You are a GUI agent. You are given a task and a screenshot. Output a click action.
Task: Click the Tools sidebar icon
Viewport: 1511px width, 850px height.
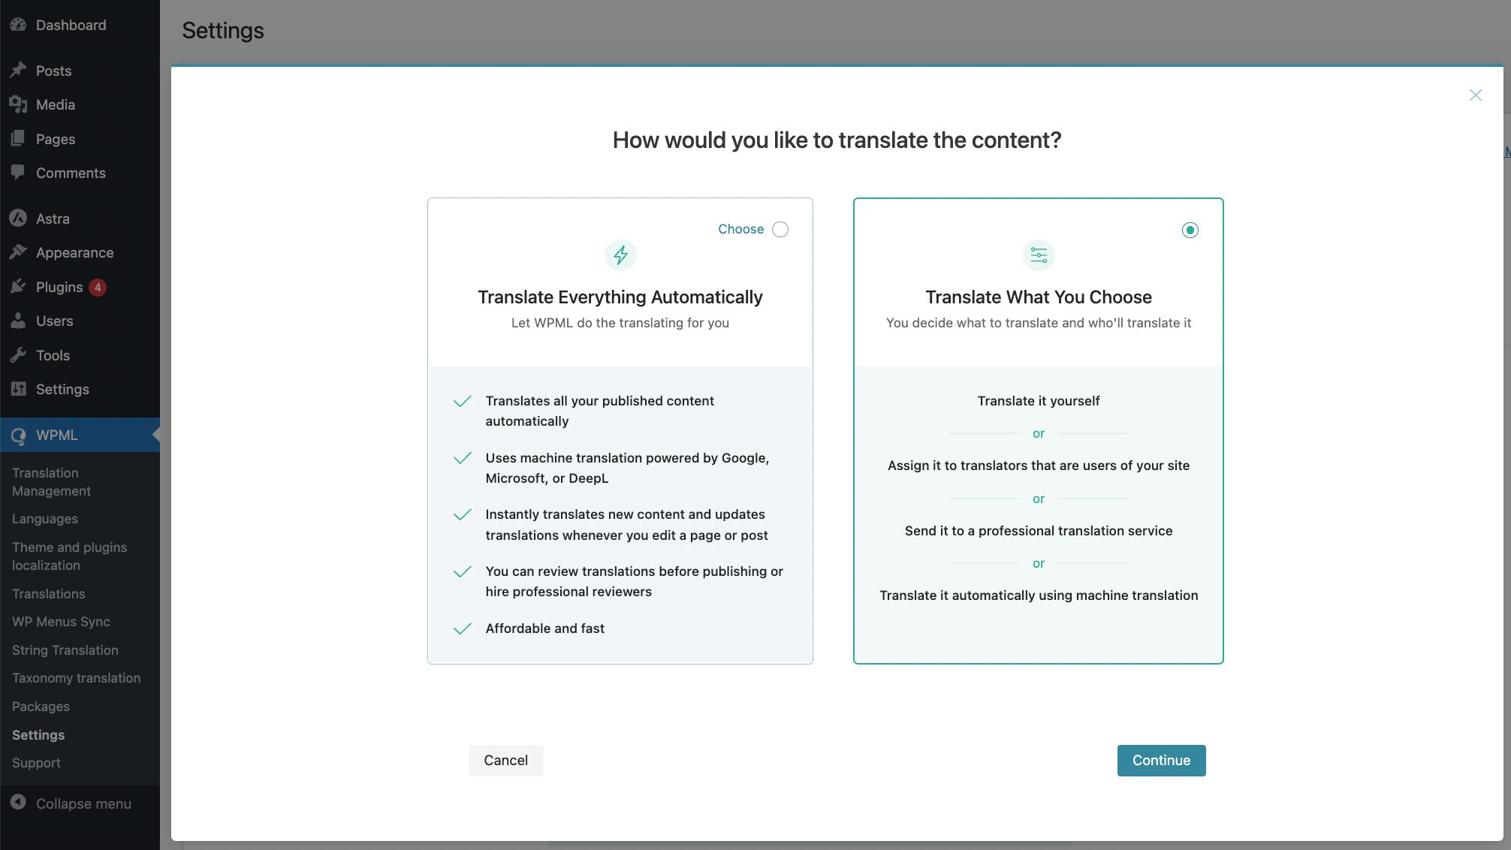[17, 355]
